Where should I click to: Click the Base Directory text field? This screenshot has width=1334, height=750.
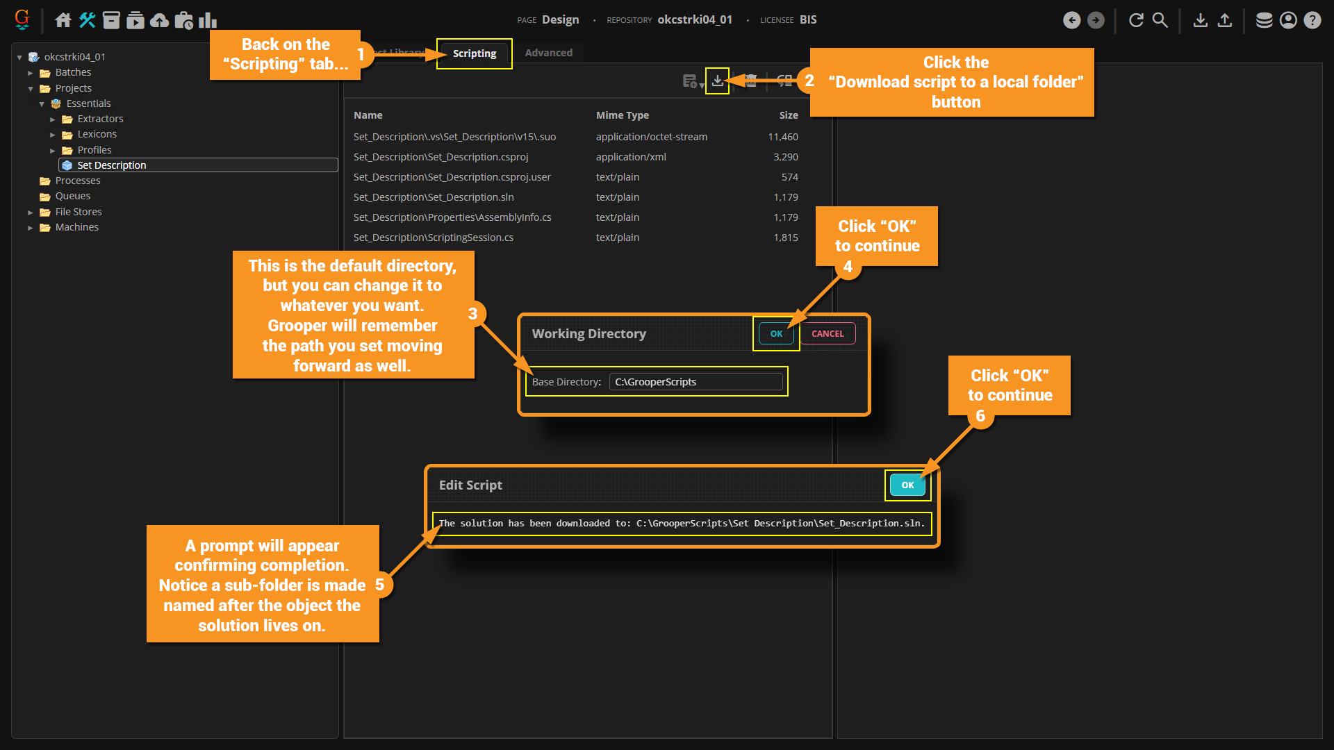pos(695,382)
